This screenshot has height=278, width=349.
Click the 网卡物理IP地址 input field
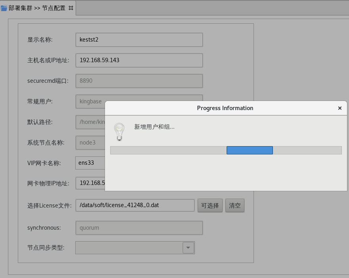[x=90, y=183]
